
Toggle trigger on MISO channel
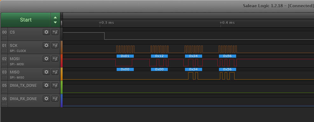click(55, 72)
